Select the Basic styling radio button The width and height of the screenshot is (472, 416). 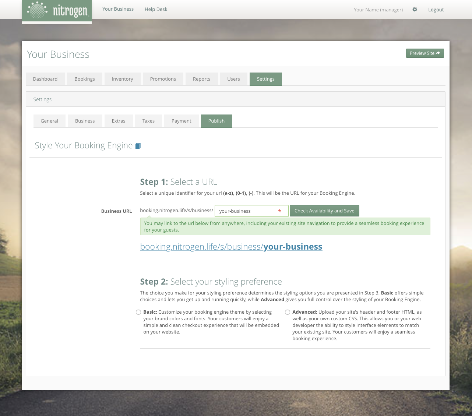[x=138, y=312]
